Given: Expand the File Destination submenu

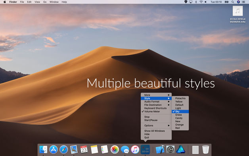Looking at the screenshot, I should point(156,105).
